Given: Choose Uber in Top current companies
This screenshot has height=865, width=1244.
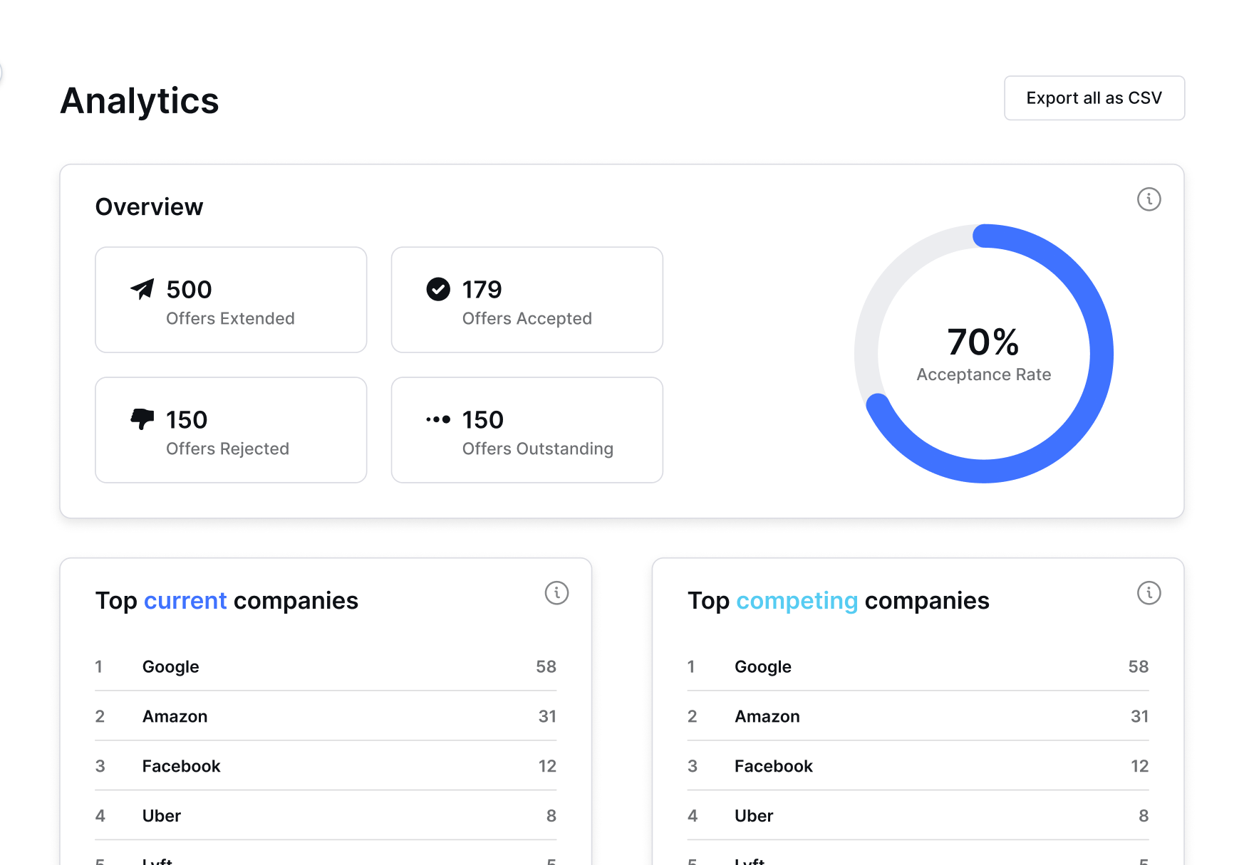Looking at the screenshot, I should pos(162,817).
